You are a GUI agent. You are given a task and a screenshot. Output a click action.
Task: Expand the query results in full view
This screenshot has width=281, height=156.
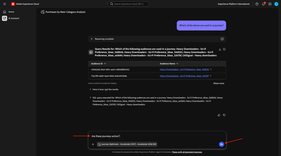(x=224, y=49)
